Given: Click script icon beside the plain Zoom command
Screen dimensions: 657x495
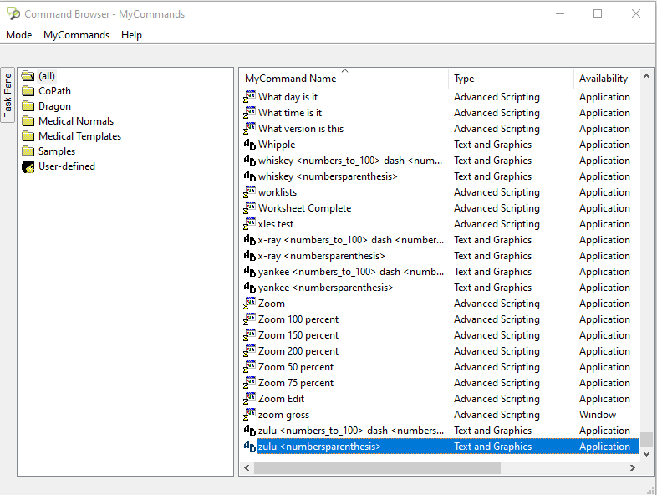Looking at the screenshot, I should click(x=249, y=304).
